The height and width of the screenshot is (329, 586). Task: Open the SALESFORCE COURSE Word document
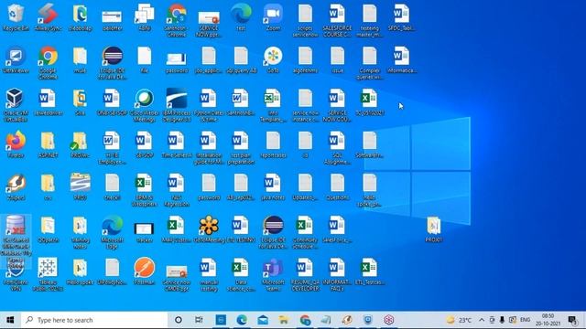pos(337,20)
